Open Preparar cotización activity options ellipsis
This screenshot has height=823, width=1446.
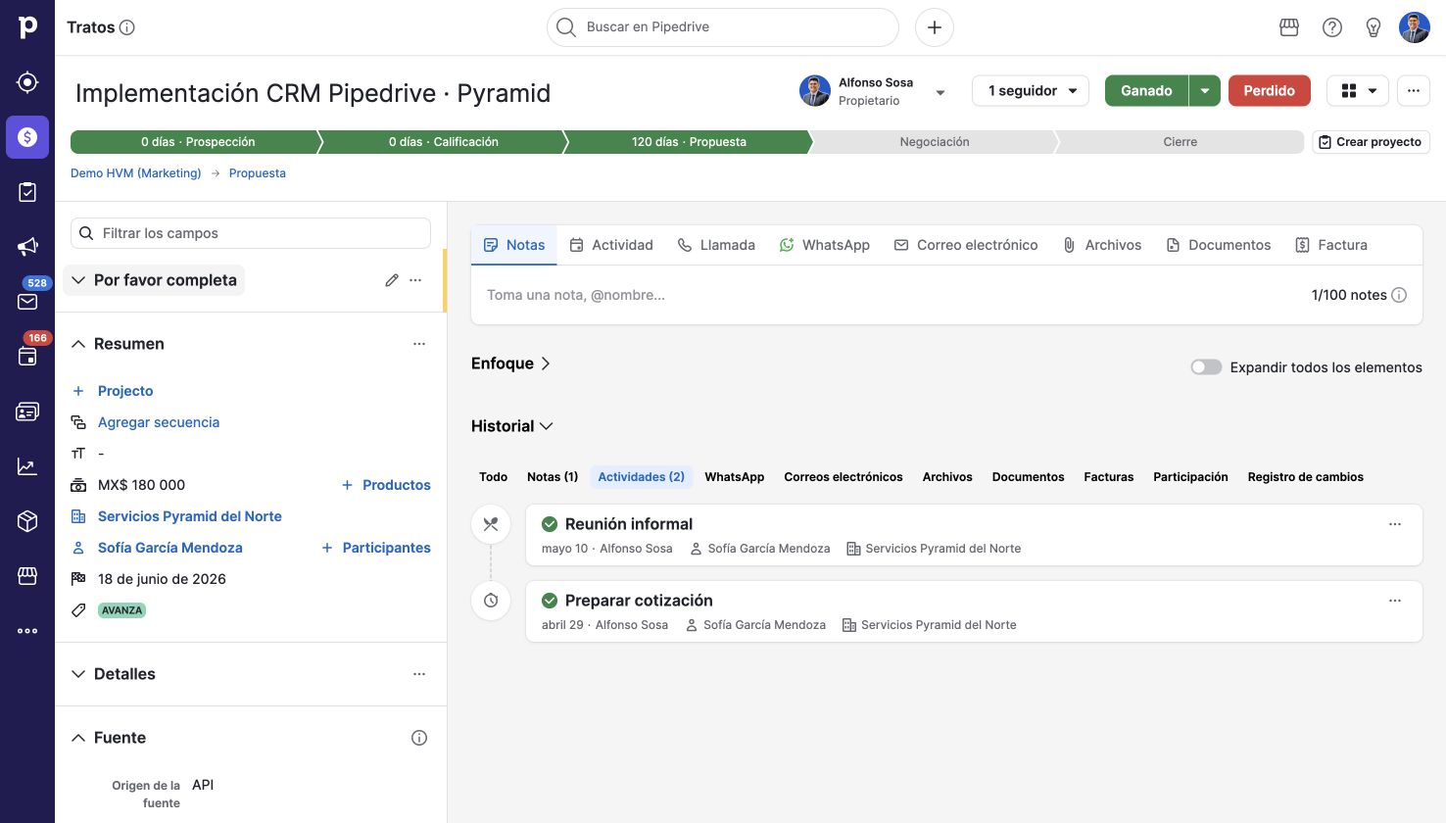(x=1395, y=601)
